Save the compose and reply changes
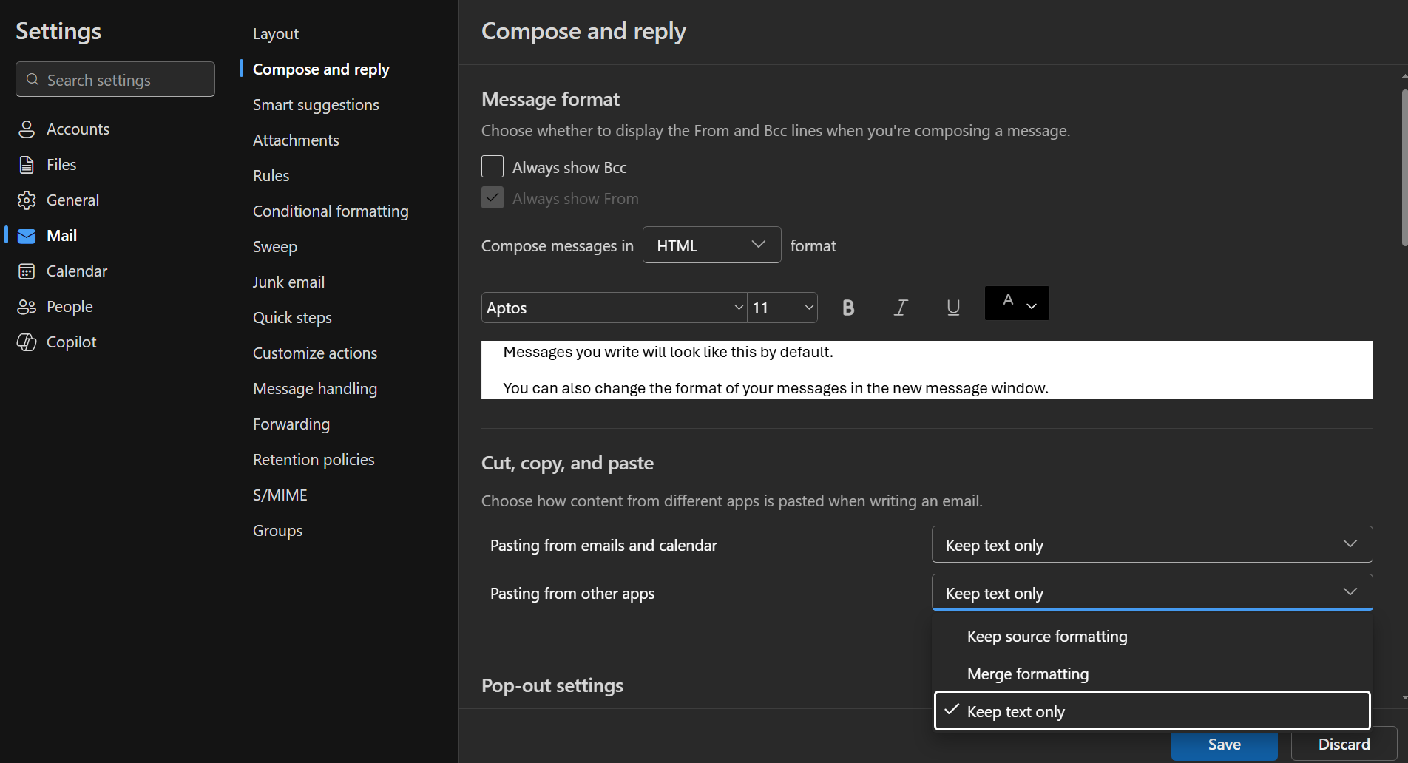Viewport: 1408px width, 763px height. 1224,745
